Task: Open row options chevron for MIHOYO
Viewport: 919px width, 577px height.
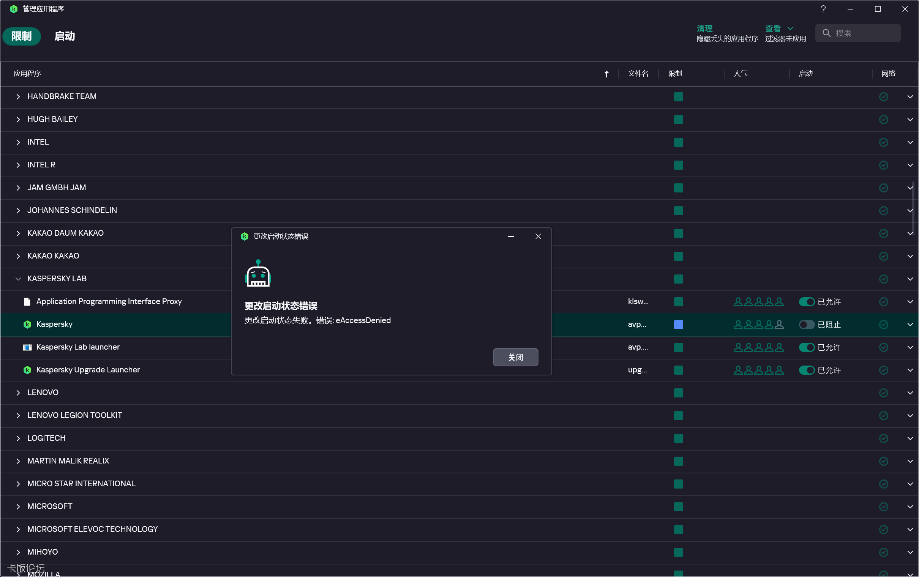Action: 910,552
